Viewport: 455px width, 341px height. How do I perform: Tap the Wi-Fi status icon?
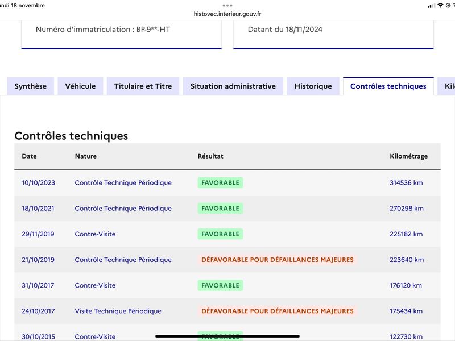(440, 5)
